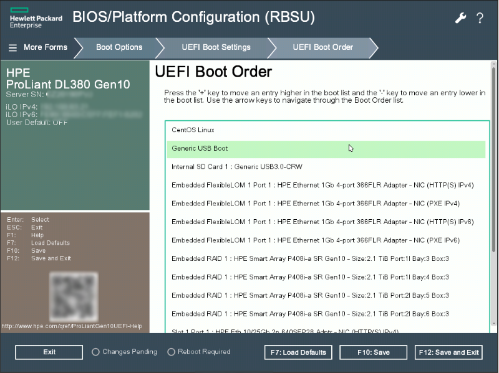This screenshot has height=373, width=499.
Task: Open help via question mark icon
Action: [x=480, y=18]
